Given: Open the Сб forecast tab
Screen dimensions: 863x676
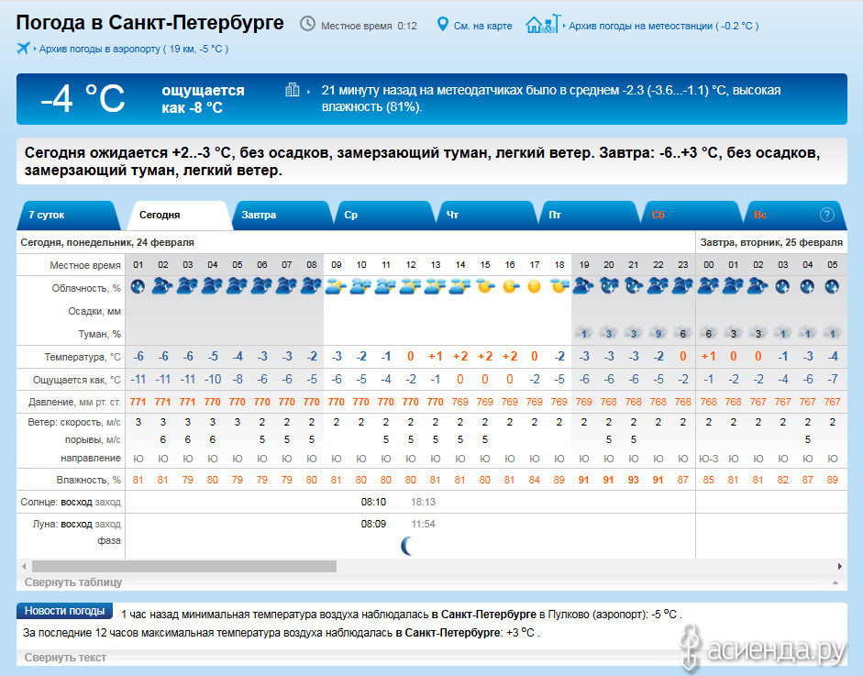Looking at the screenshot, I should coord(692,216).
